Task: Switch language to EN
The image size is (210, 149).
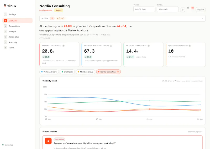Action: pyautogui.click(x=192, y=8)
